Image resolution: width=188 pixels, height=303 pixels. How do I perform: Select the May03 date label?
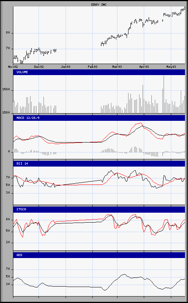[x=171, y=67]
